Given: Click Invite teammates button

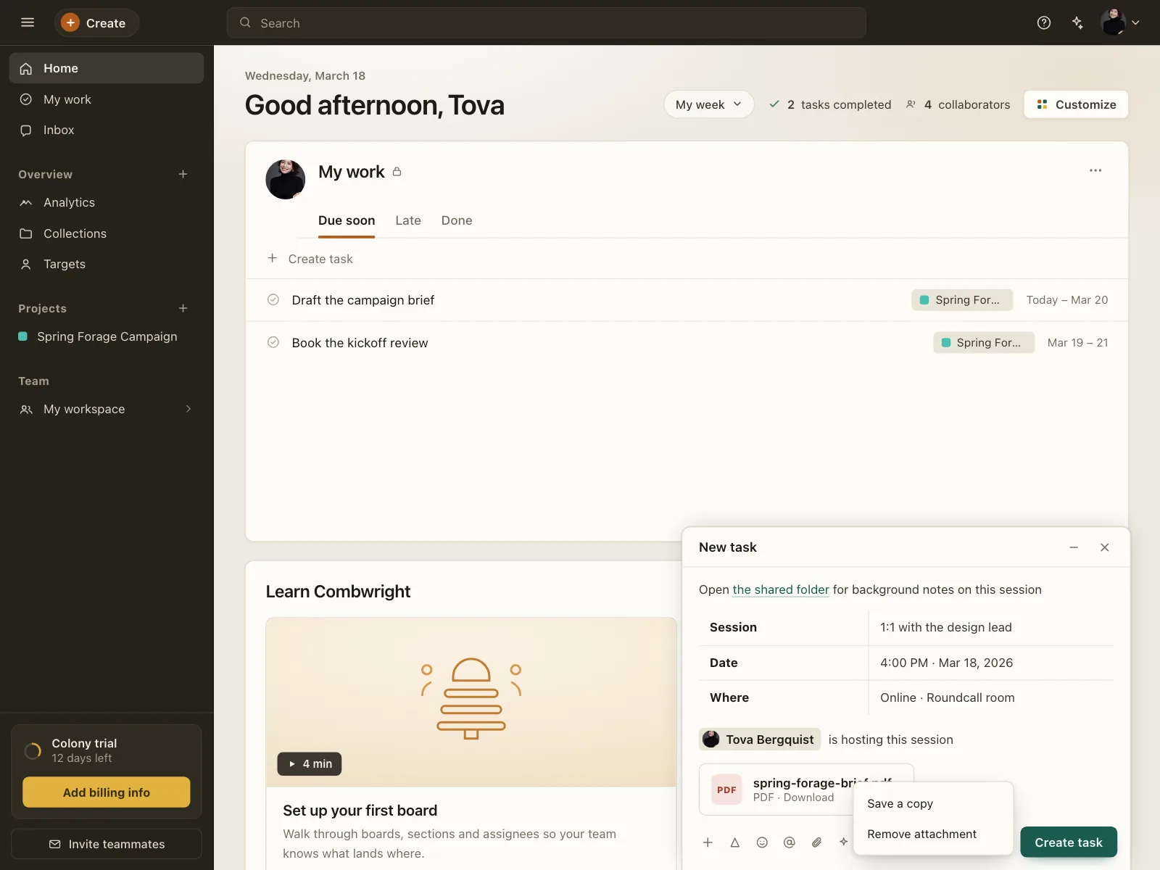Looking at the screenshot, I should click(x=107, y=844).
